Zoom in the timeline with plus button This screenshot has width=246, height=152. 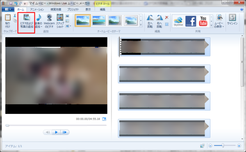pyautogui.click(x=239, y=146)
